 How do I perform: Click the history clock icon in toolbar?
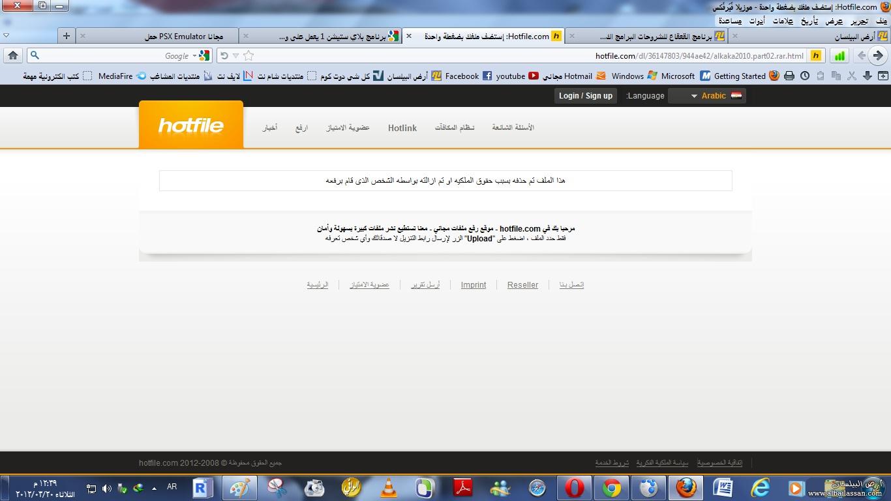(x=805, y=76)
